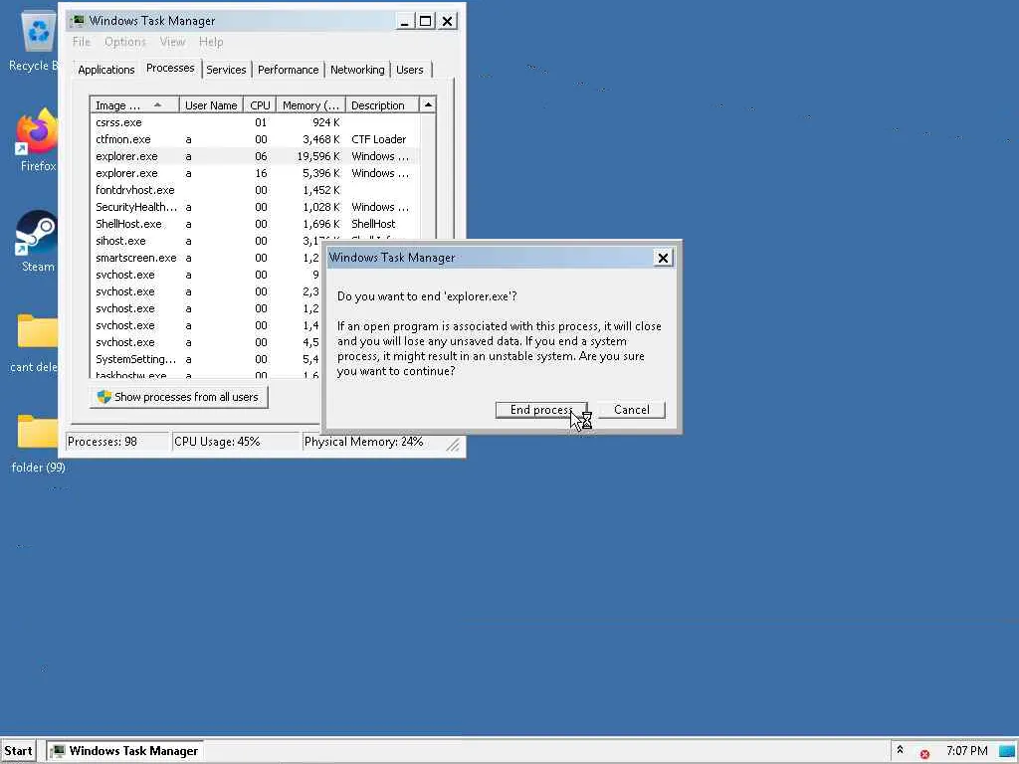Select explorer.exe using 19,596 K
The width and height of the screenshot is (1019, 764).
tap(255, 156)
